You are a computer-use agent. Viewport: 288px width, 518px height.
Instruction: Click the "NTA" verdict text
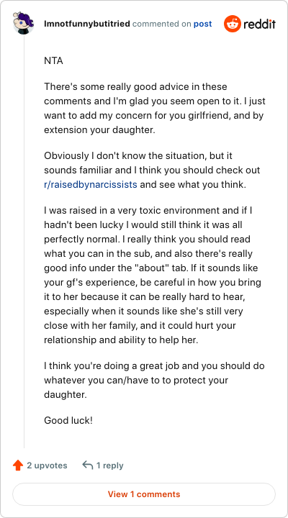click(53, 61)
